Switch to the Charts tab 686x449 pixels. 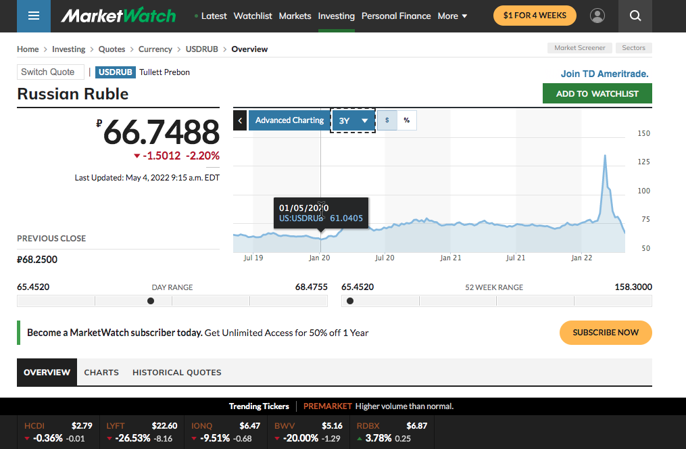click(x=101, y=373)
